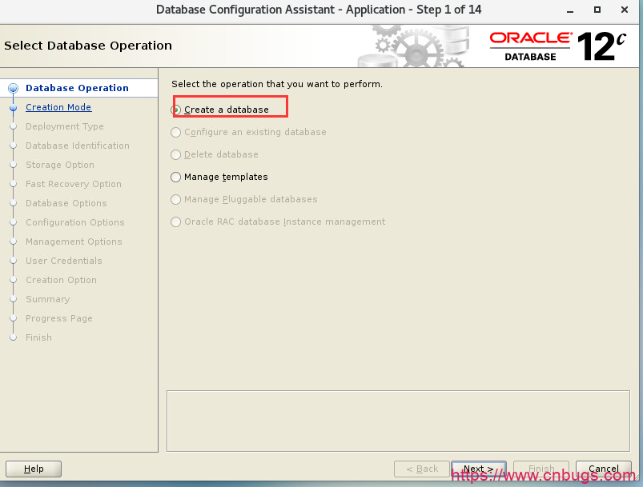643x487 pixels.
Task: Click the empty message panel at the bottom
Action: [400, 420]
